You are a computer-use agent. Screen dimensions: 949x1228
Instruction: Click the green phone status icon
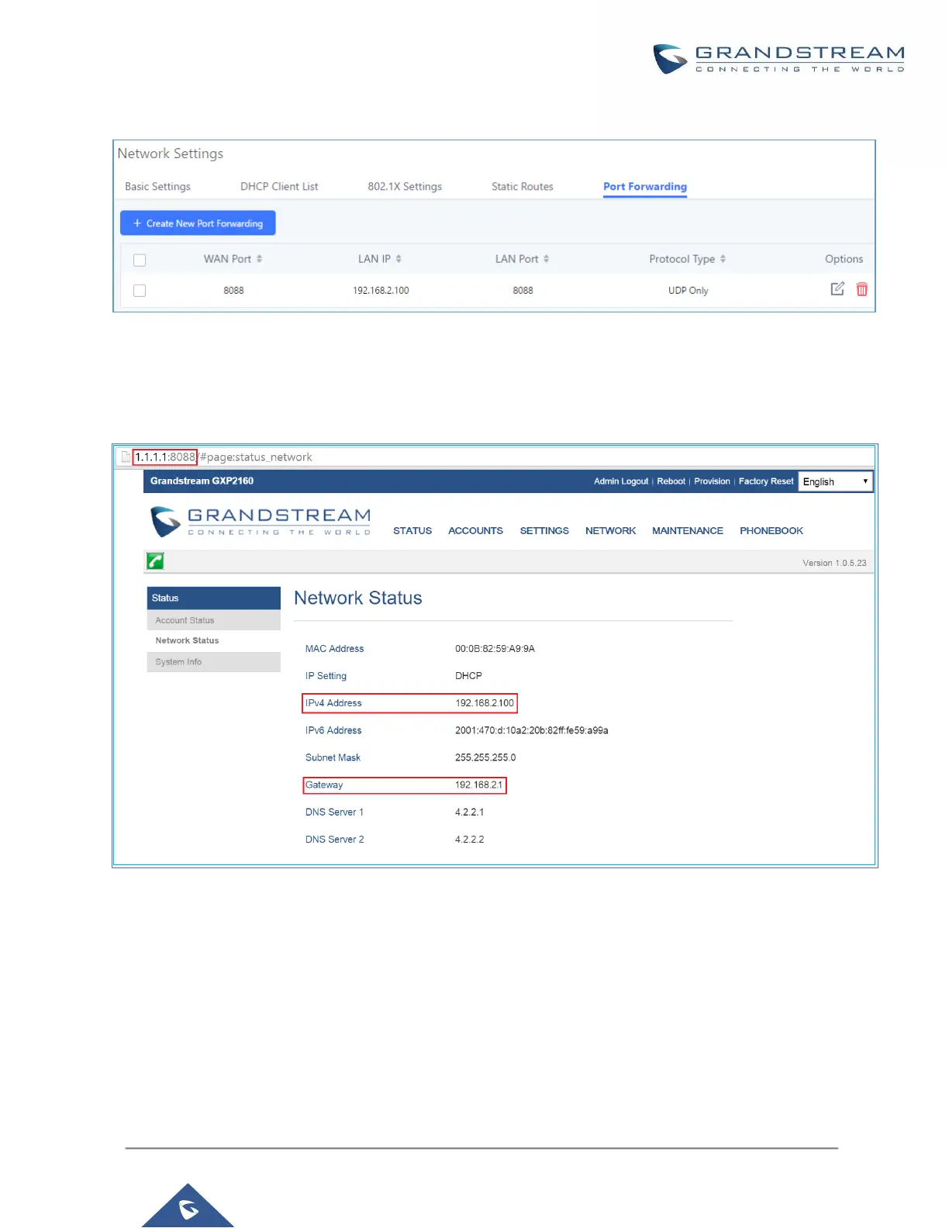tap(155, 561)
